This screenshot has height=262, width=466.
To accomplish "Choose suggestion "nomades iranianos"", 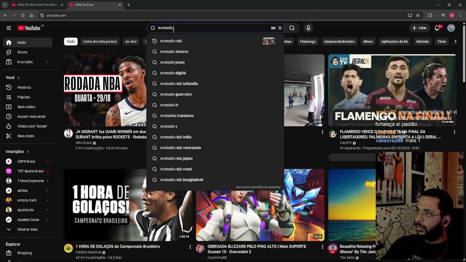I will [215, 116].
